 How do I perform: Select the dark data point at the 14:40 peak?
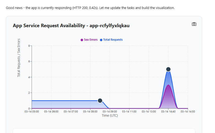point(168,69)
